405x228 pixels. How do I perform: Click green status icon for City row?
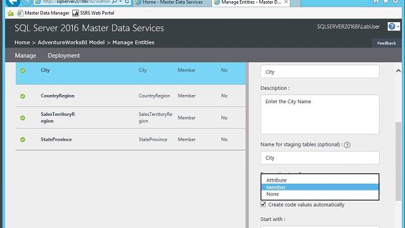click(x=23, y=70)
